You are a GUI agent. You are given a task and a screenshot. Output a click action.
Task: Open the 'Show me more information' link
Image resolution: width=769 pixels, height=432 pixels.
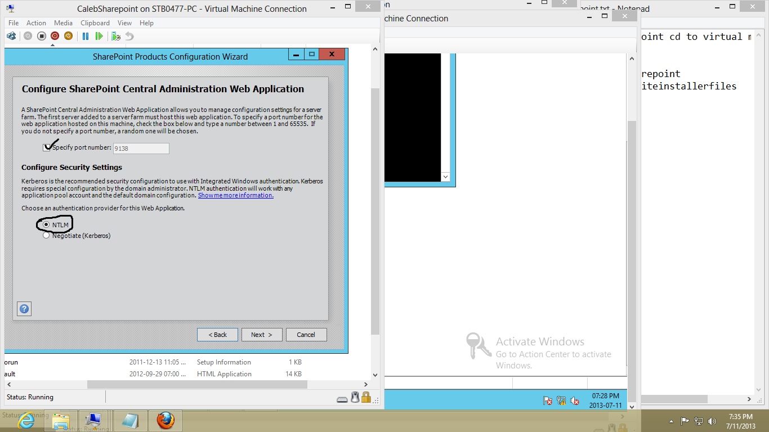tap(236, 196)
